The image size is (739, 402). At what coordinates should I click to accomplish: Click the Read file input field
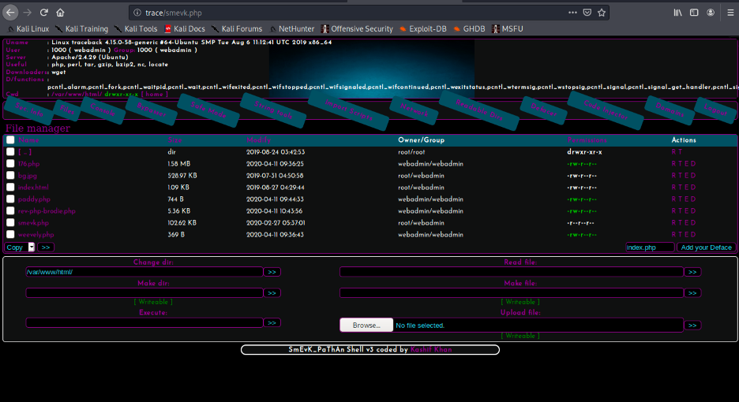[512, 272]
